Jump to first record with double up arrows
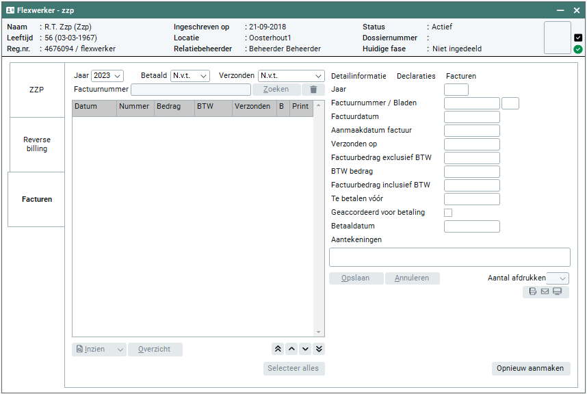 point(278,349)
